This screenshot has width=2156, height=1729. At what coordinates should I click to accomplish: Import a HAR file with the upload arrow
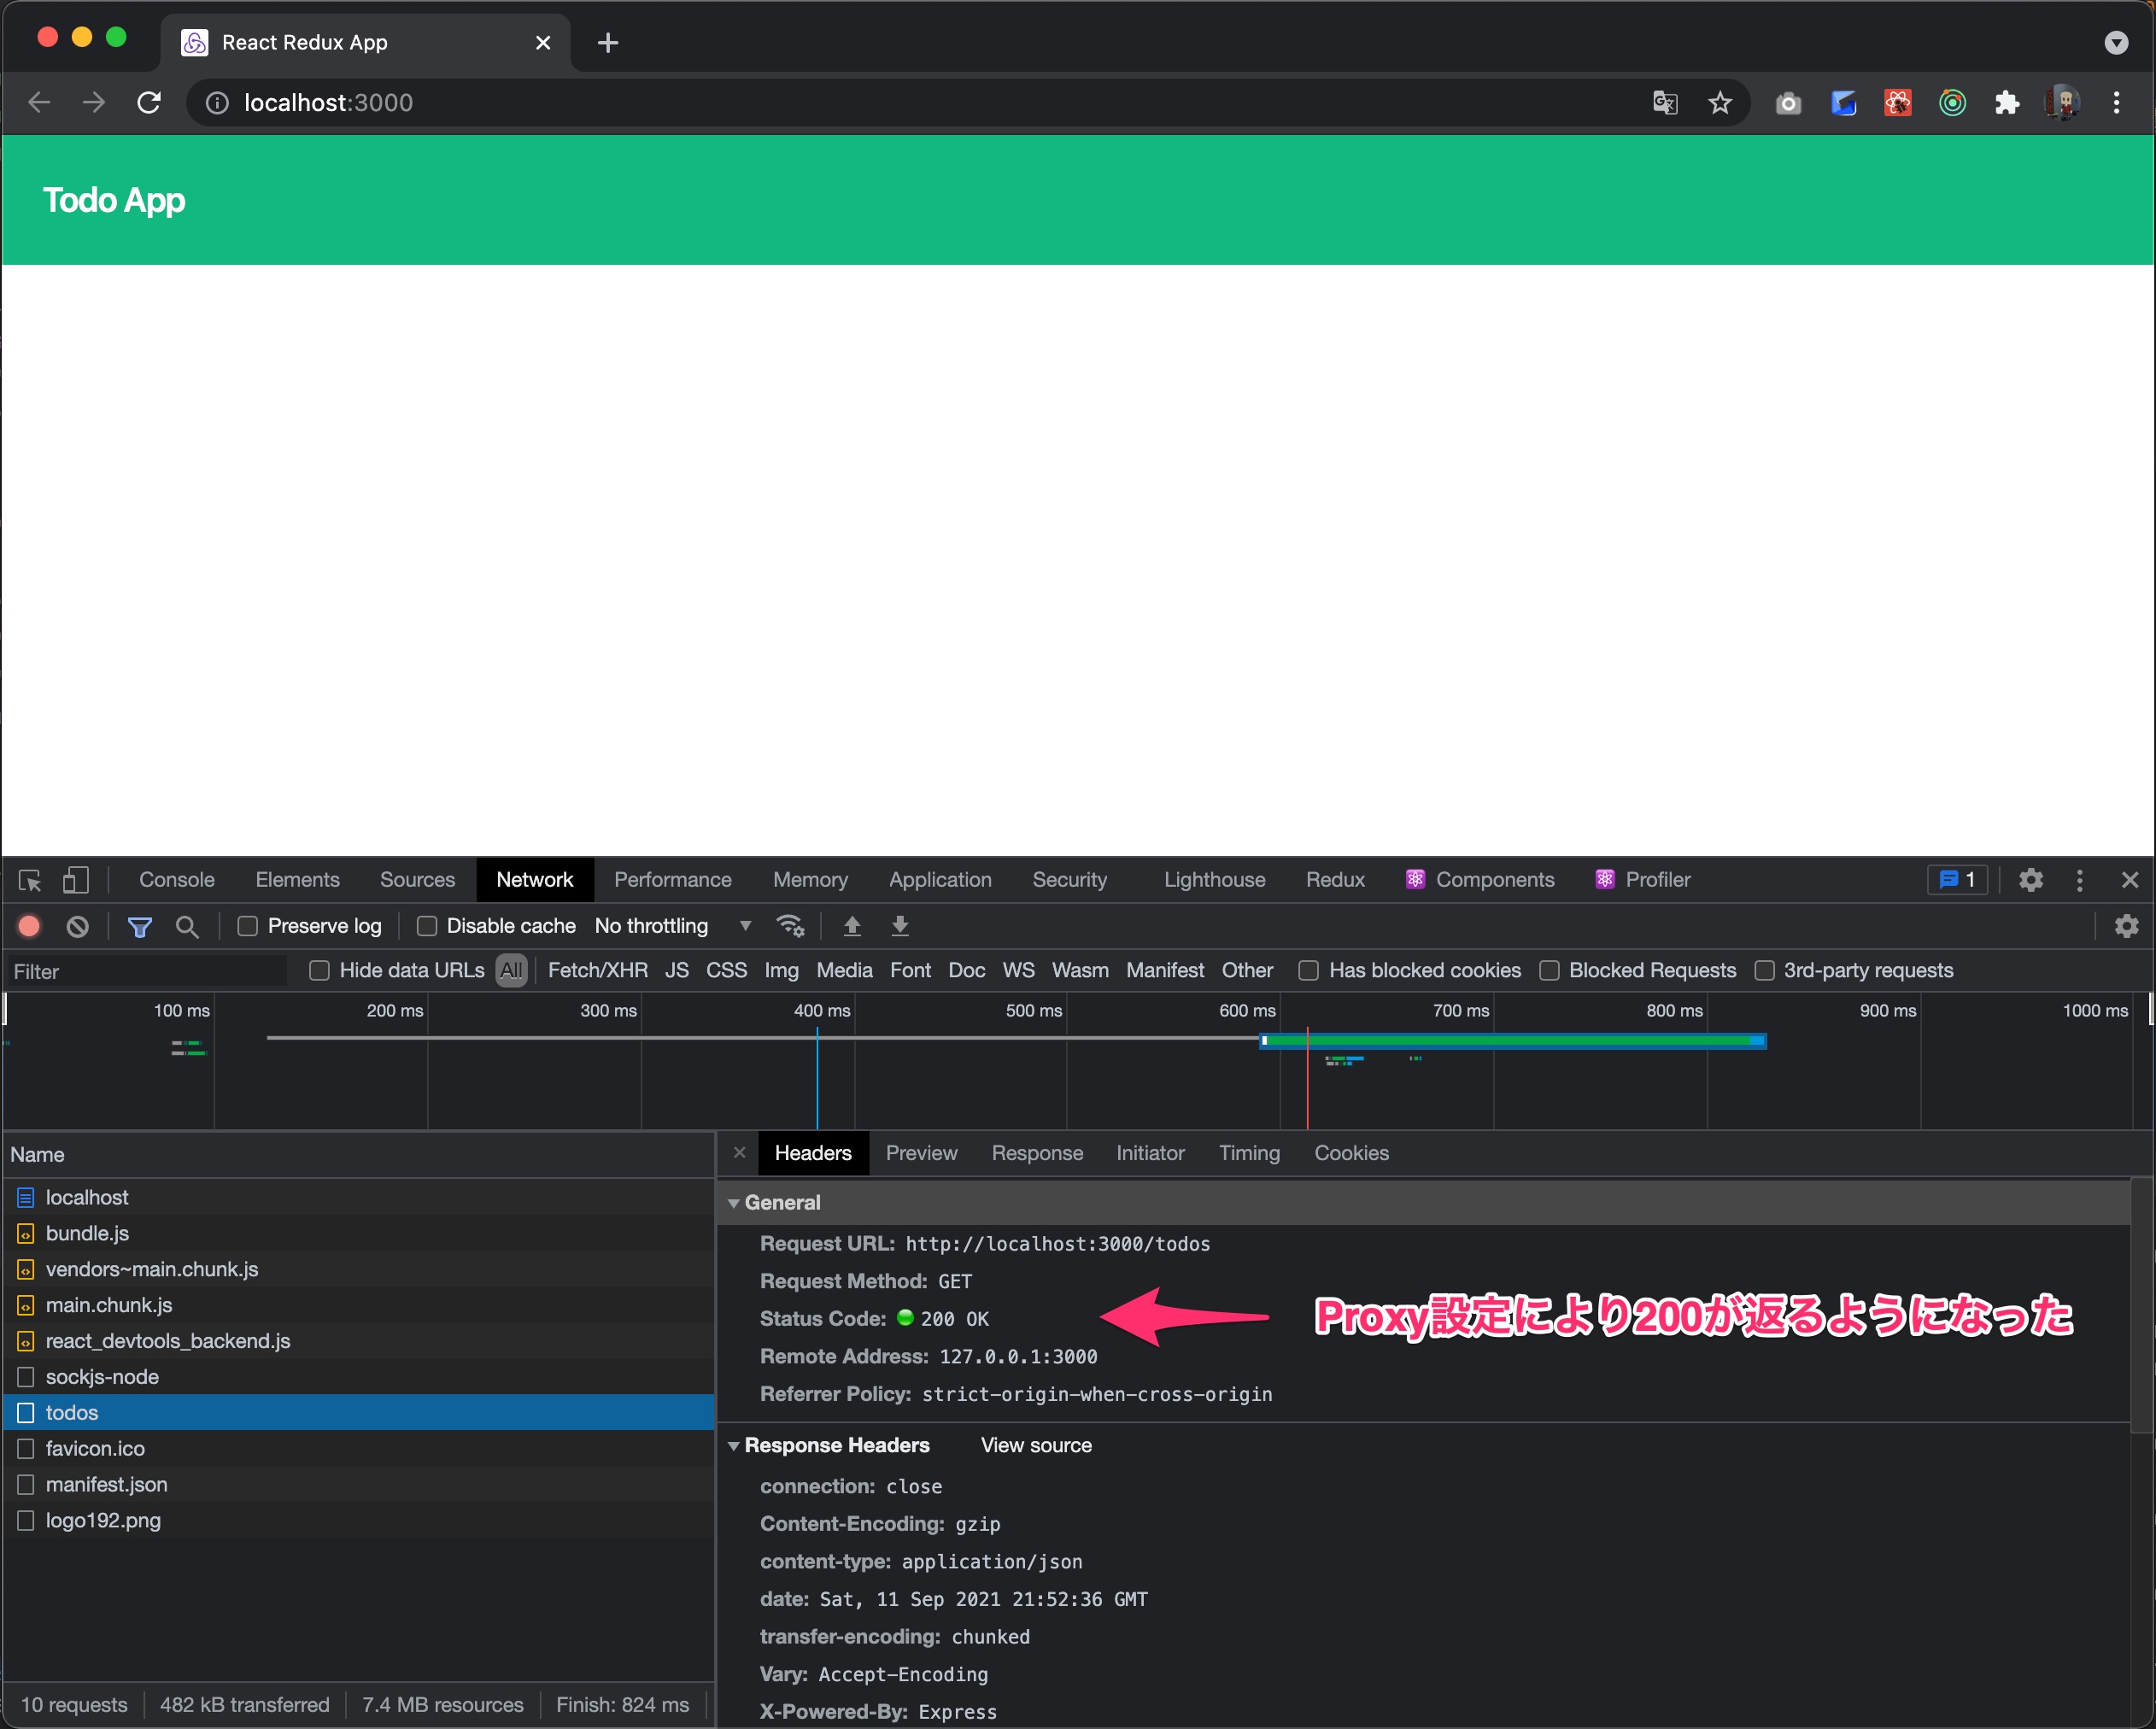pos(852,926)
